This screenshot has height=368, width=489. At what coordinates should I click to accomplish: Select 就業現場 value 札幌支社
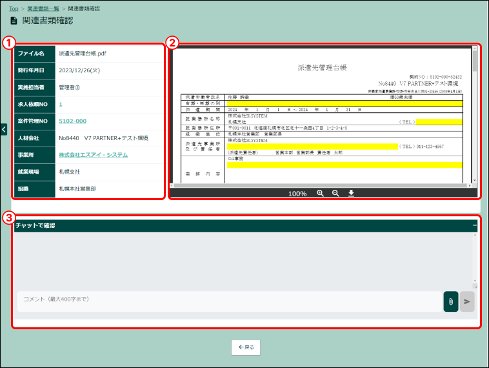69,172
